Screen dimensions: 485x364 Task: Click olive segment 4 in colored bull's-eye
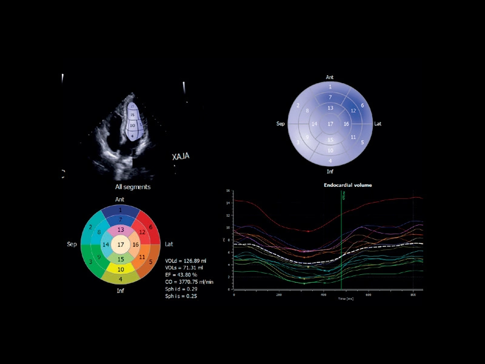[x=121, y=279]
